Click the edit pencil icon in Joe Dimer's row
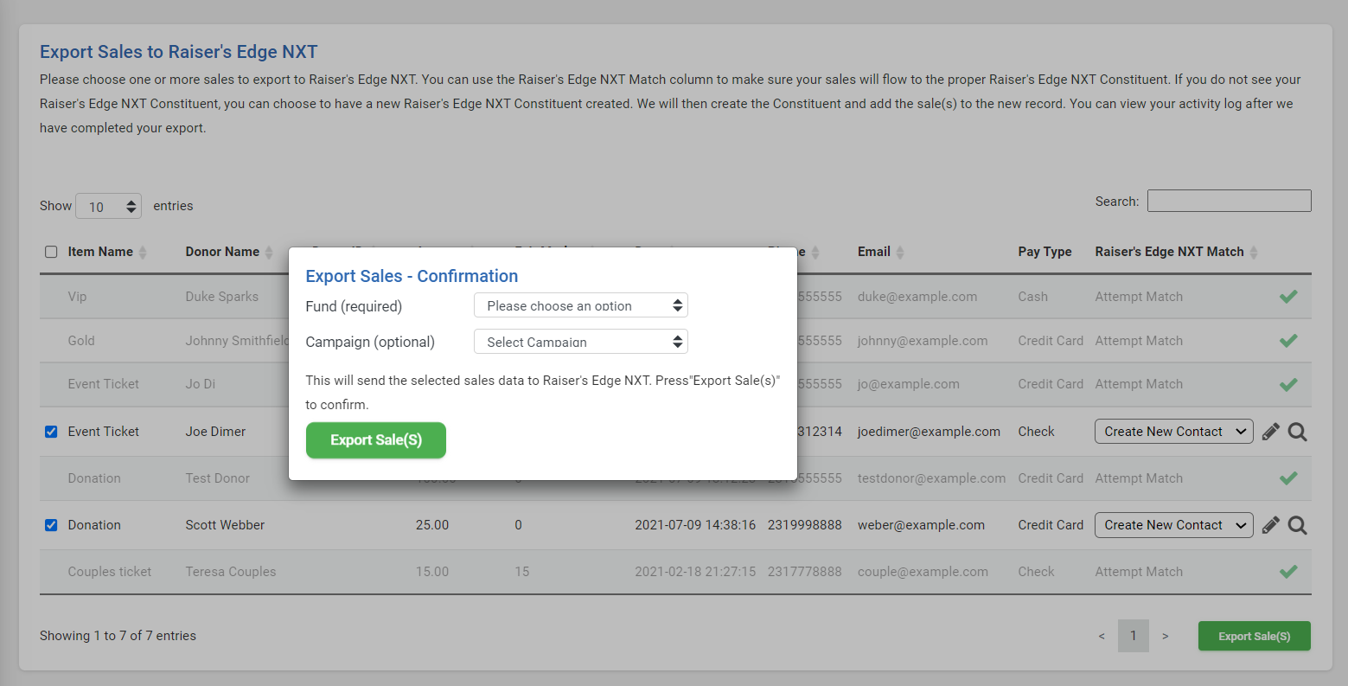This screenshot has height=686, width=1348. 1270,432
